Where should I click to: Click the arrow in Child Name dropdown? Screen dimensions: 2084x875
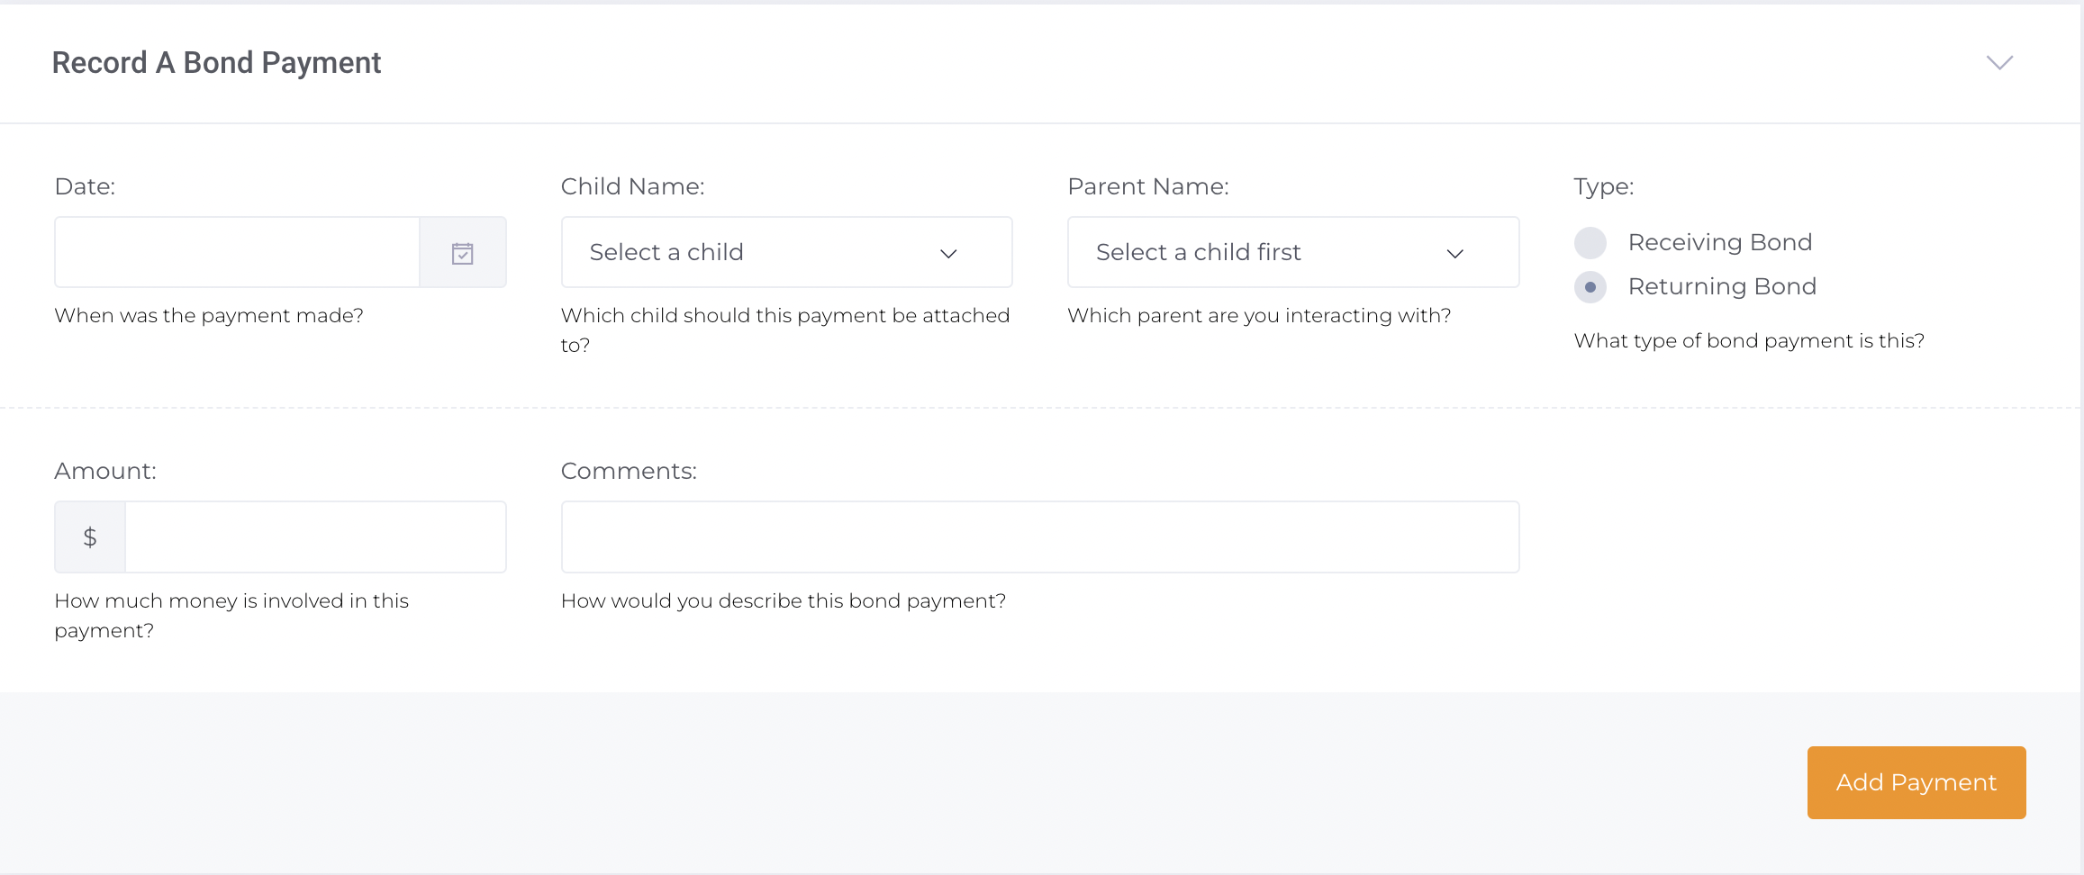948,254
